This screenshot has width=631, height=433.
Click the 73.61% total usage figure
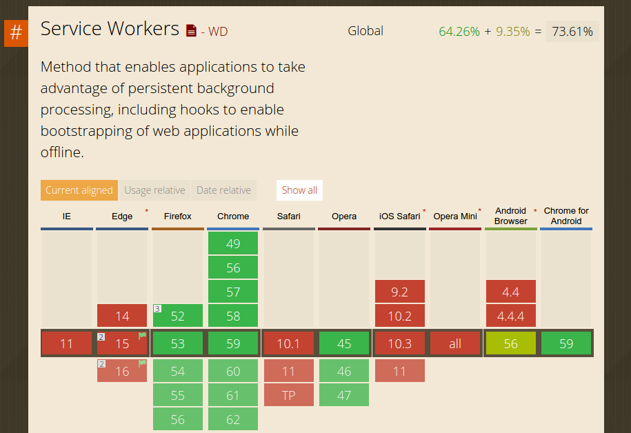(x=572, y=32)
